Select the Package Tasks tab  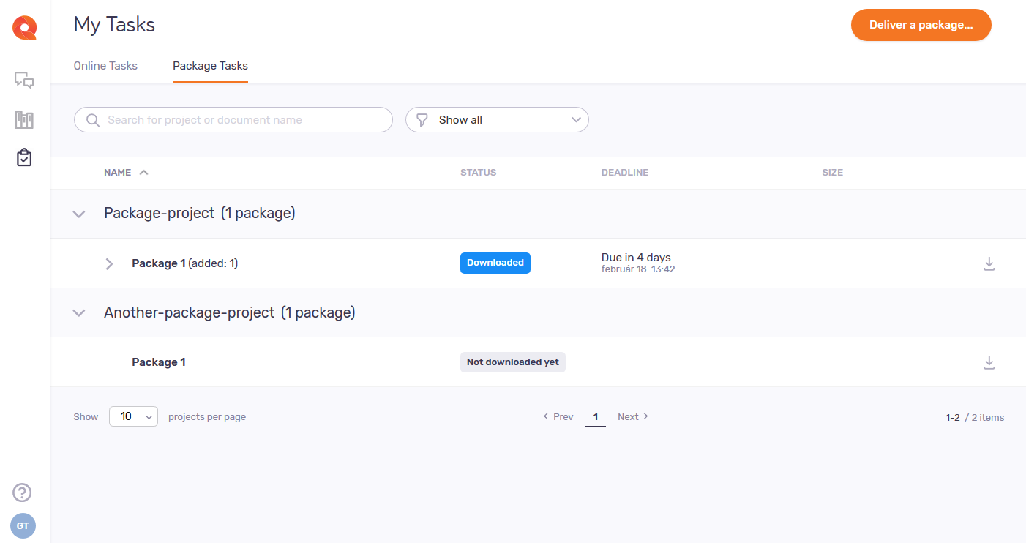click(210, 66)
